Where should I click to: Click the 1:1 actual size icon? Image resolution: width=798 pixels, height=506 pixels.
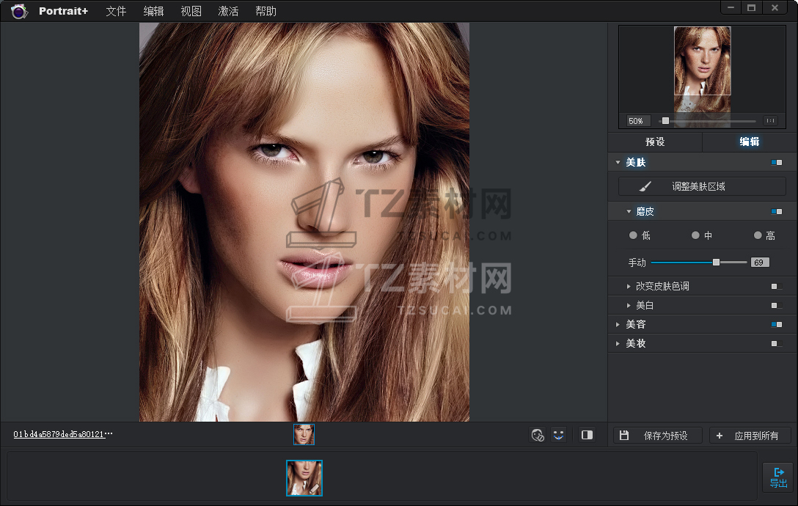(770, 121)
